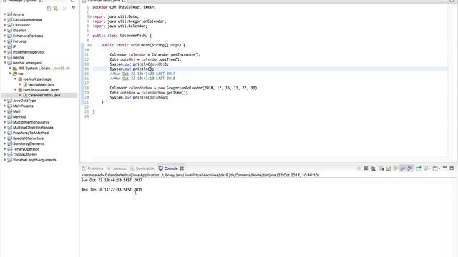Collapse main method fold marker at line 9
Image resolution: width=458 pixels, height=257 pixels.
click(x=91, y=45)
